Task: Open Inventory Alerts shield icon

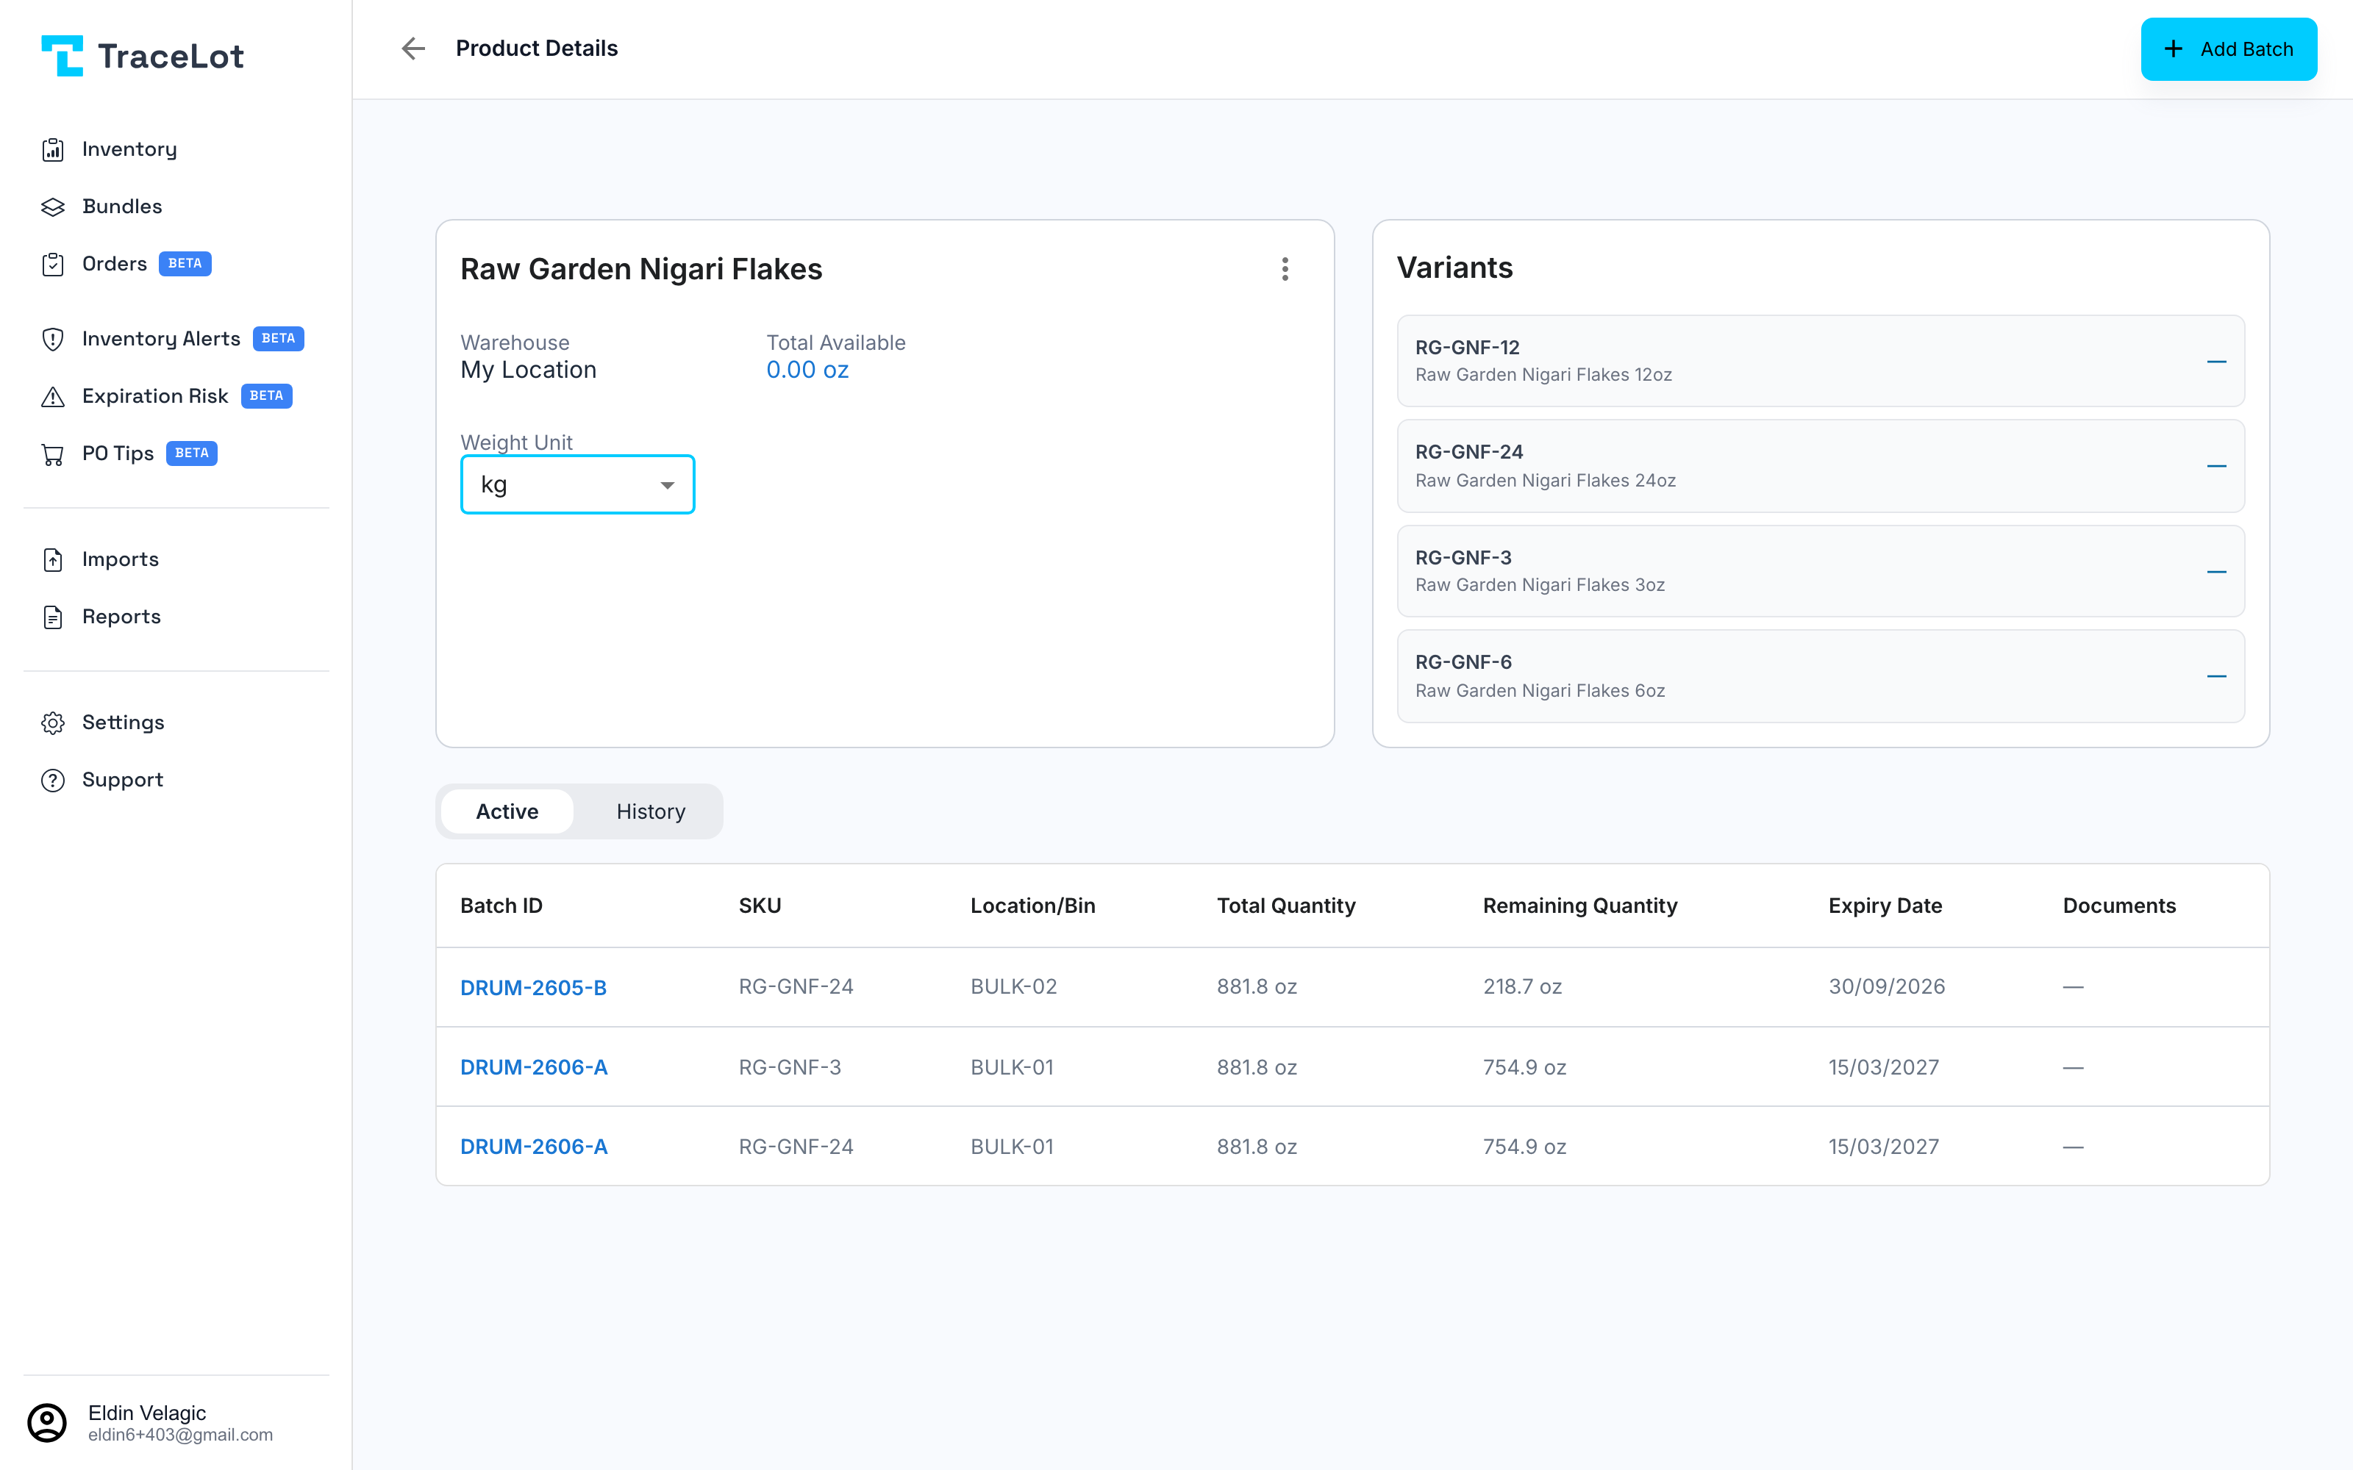Action: point(52,340)
